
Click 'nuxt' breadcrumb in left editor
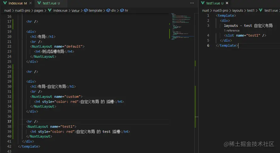[8, 10]
